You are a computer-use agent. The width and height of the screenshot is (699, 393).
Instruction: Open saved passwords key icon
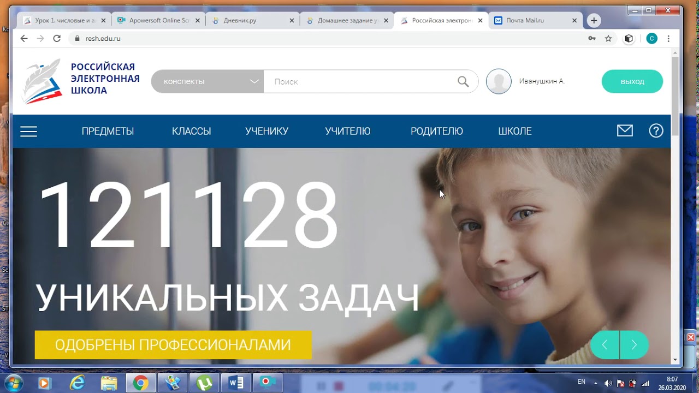coord(592,38)
